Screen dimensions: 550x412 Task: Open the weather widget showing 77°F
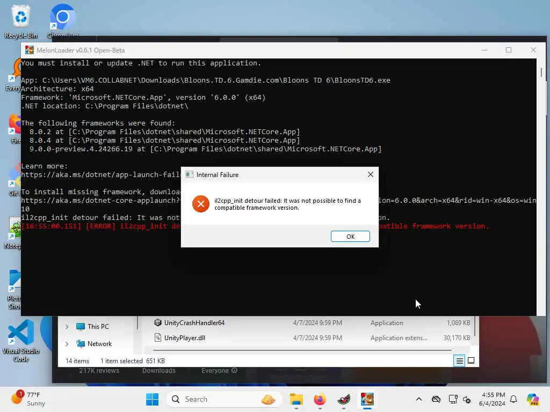click(29, 399)
